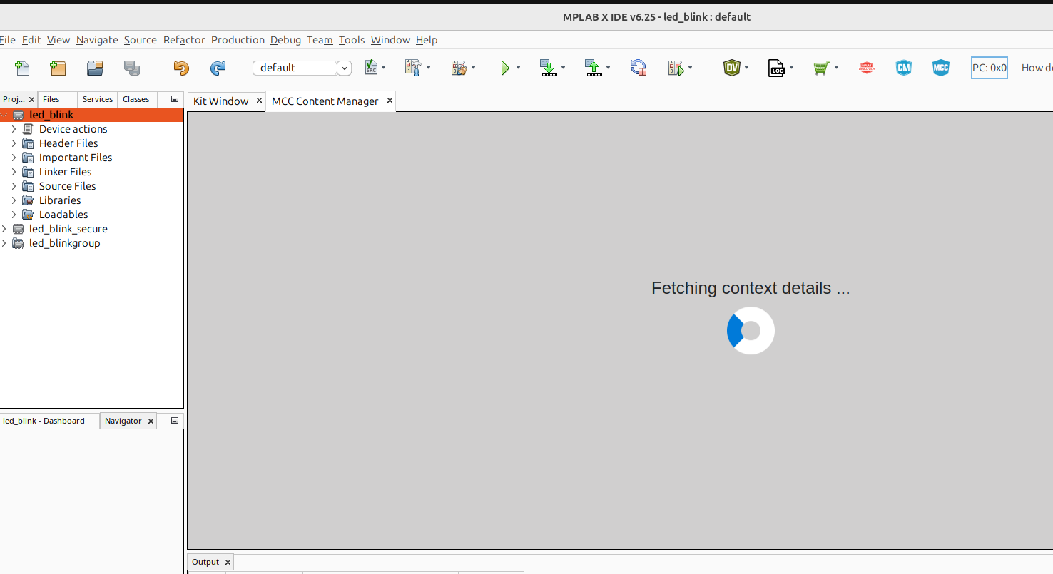The image size is (1053, 574).
Task: Expand the led_blink_secure project
Action: [x=4, y=229]
